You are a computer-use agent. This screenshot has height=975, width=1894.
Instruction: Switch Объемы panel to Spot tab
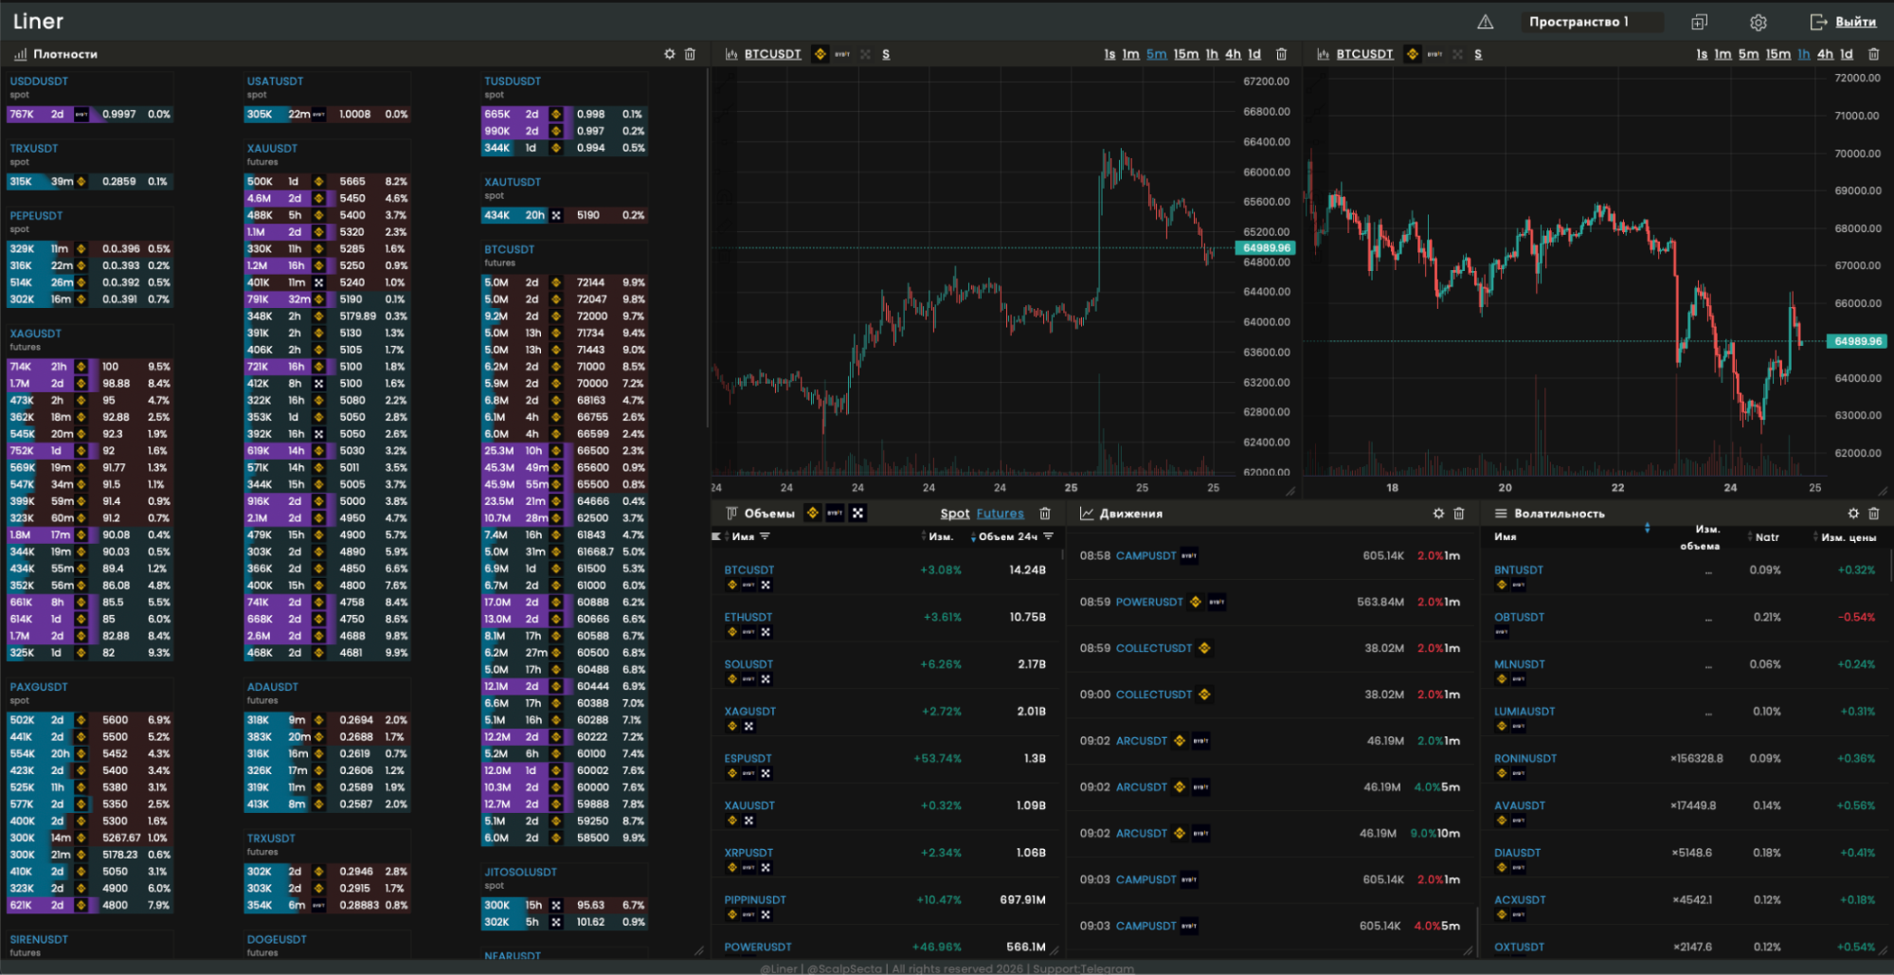pos(954,514)
